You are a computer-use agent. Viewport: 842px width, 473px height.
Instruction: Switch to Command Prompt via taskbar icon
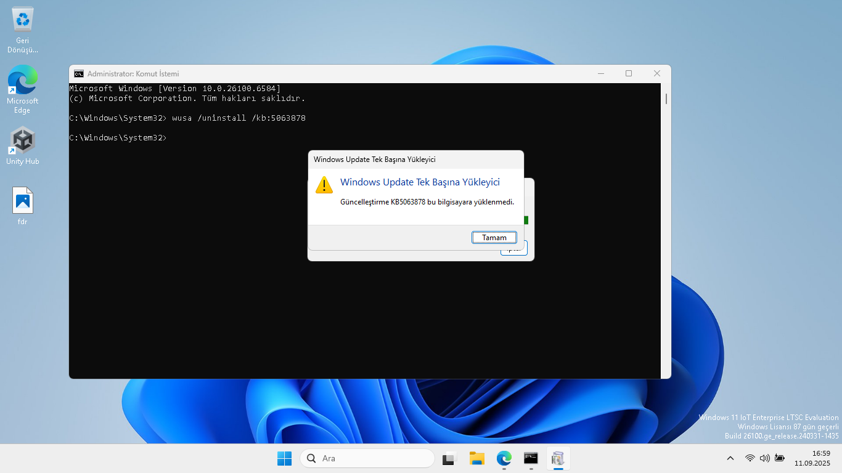tap(531, 458)
